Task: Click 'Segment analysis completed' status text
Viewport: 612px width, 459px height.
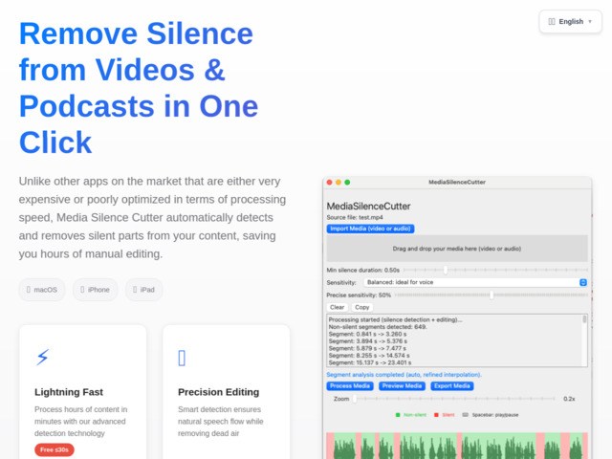Action: click(x=404, y=375)
